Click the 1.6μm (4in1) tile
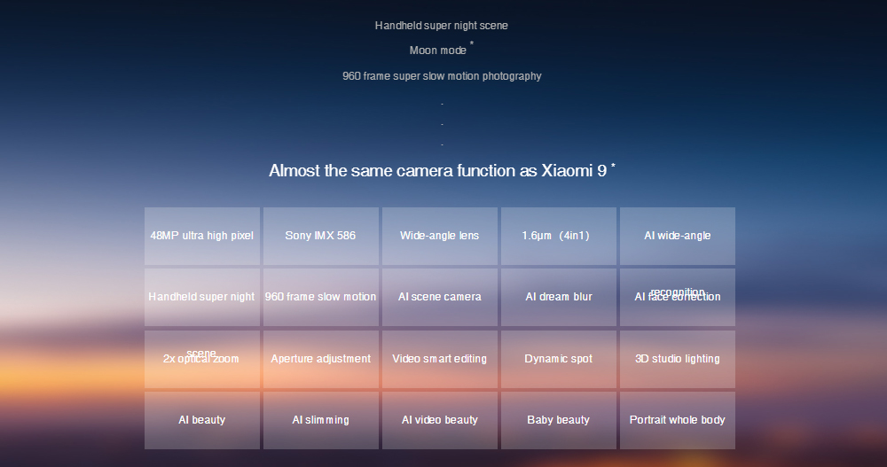Viewport: 887px width, 467px height. 558,236
